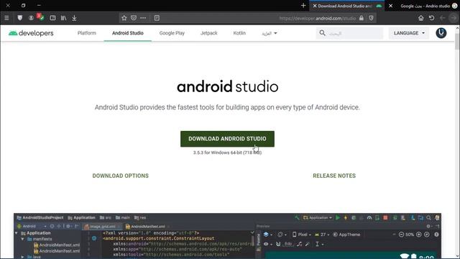460x259 pixels.
Task: Open the Kotlin nav item
Action: click(x=239, y=33)
